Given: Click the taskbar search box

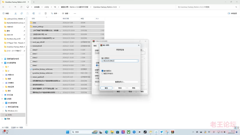Looking at the screenshot, I should coord(85,132).
